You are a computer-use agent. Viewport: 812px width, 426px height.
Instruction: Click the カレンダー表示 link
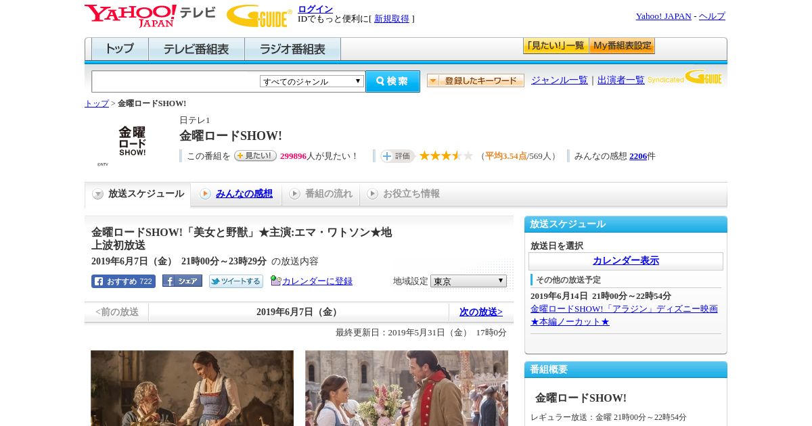(626, 260)
